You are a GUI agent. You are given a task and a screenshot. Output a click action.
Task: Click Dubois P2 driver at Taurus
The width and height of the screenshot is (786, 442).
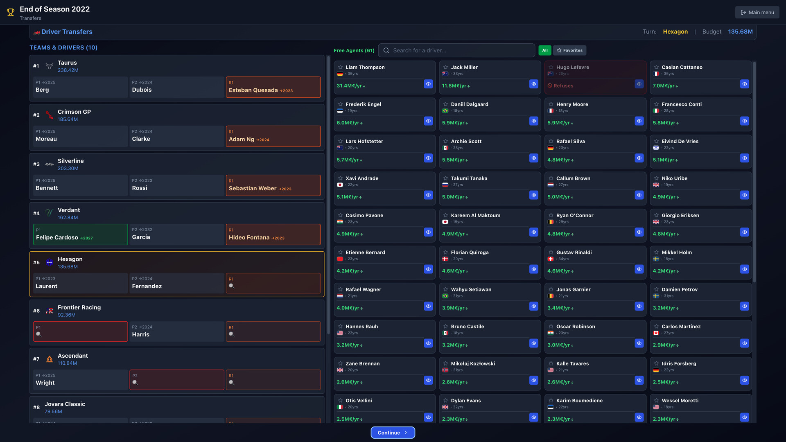(177, 87)
